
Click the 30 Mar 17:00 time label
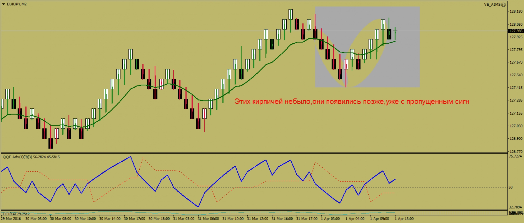pyautogui.click(x=134, y=219)
